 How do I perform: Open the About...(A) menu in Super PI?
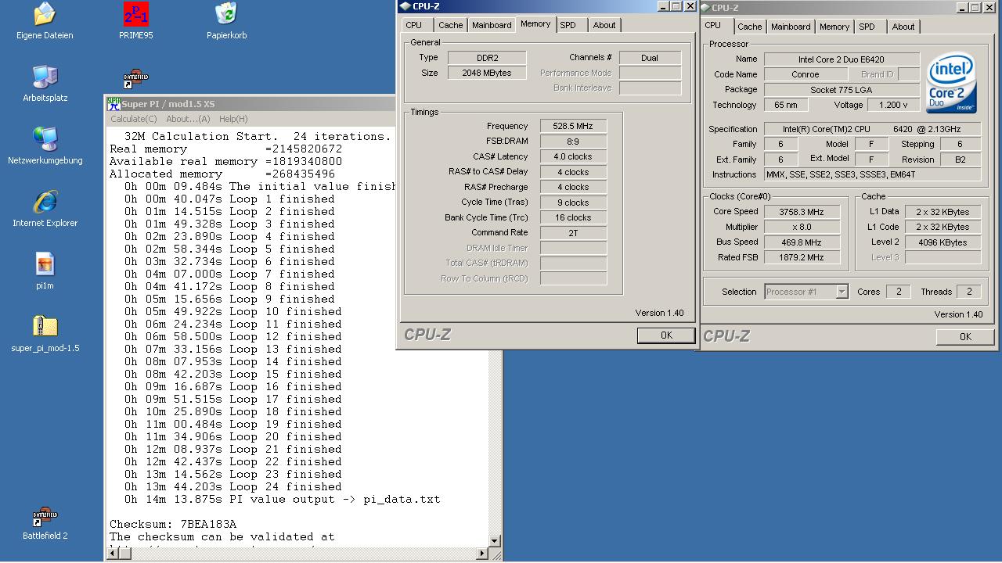tap(188, 119)
